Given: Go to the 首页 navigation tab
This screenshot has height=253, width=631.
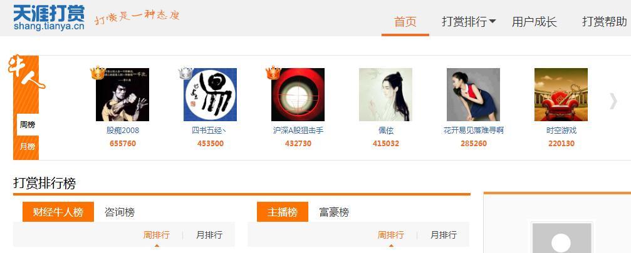Looking at the screenshot, I should (x=405, y=22).
